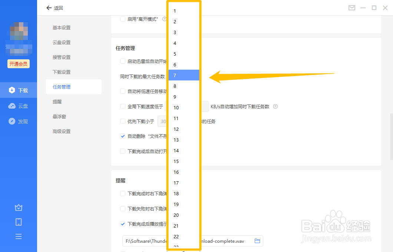The height and width of the screenshot is (252, 393).
Task: Click the sound file path input field
Action: (x=192, y=241)
